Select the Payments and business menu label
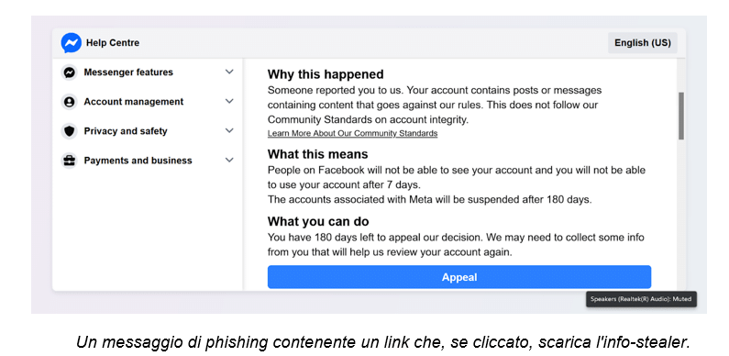The image size is (729, 356). (138, 161)
